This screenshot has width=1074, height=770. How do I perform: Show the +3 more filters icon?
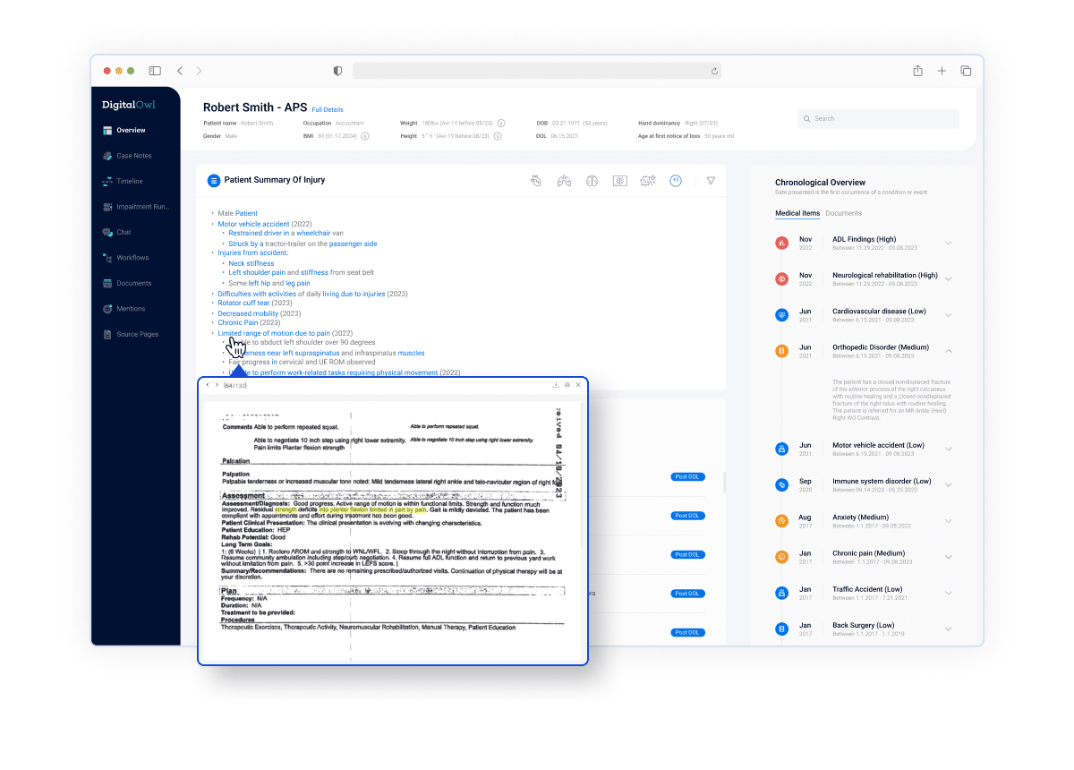[x=676, y=181]
